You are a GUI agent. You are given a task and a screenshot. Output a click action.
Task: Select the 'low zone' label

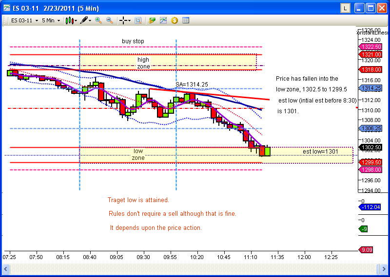click(x=138, y=154)
